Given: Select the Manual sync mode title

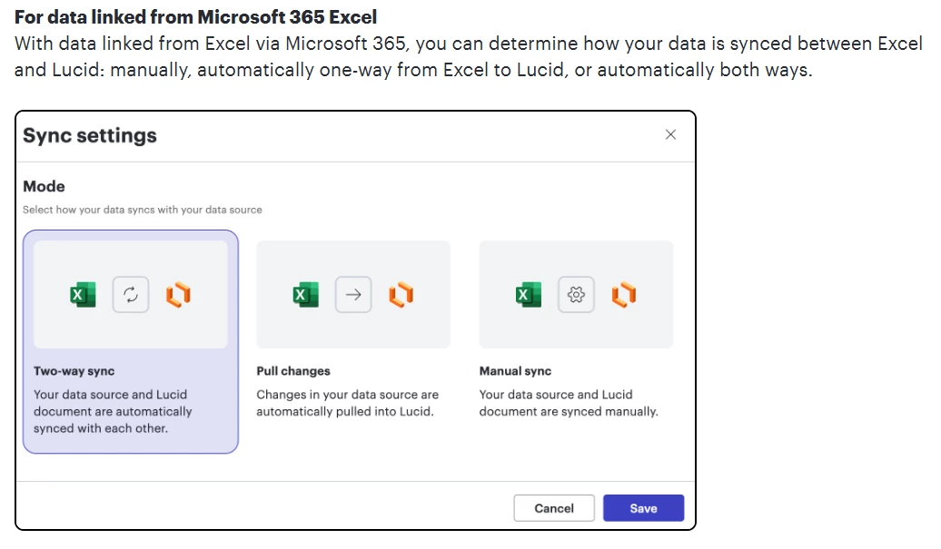Looking at the screenshot, I should (515, 371).
